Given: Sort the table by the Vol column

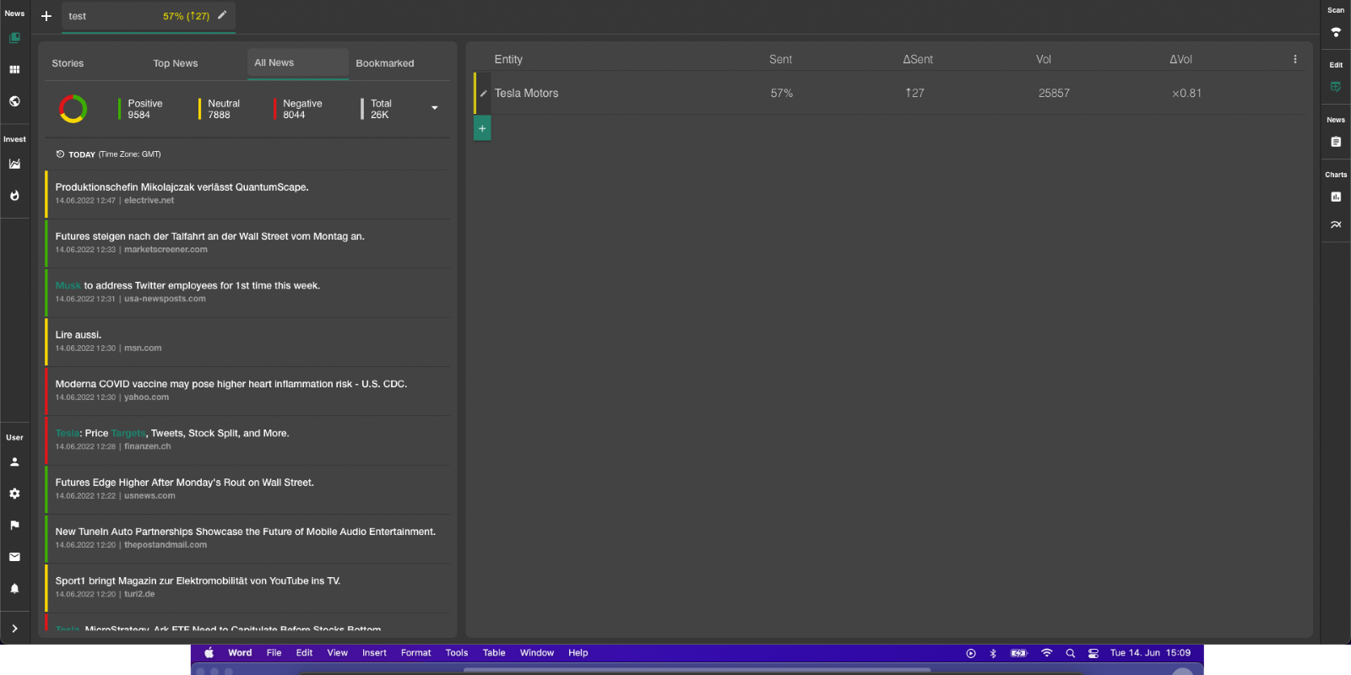Looking at the screenshot, I should click(x=1044, y=59).
